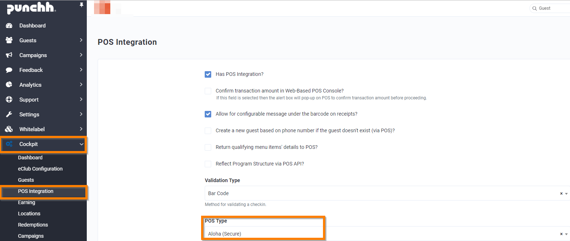Enable Confirm transaction amount checkbox
This screenshot has height=241, width=570.
[208, 91]
